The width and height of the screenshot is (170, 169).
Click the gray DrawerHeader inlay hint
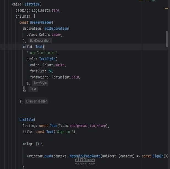(37, 101)
